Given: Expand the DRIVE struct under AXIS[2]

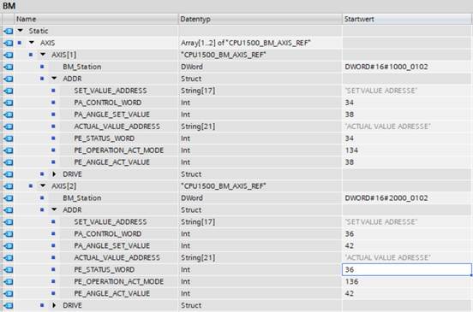Looking at the screenshot, I should (x=54, y=305).
